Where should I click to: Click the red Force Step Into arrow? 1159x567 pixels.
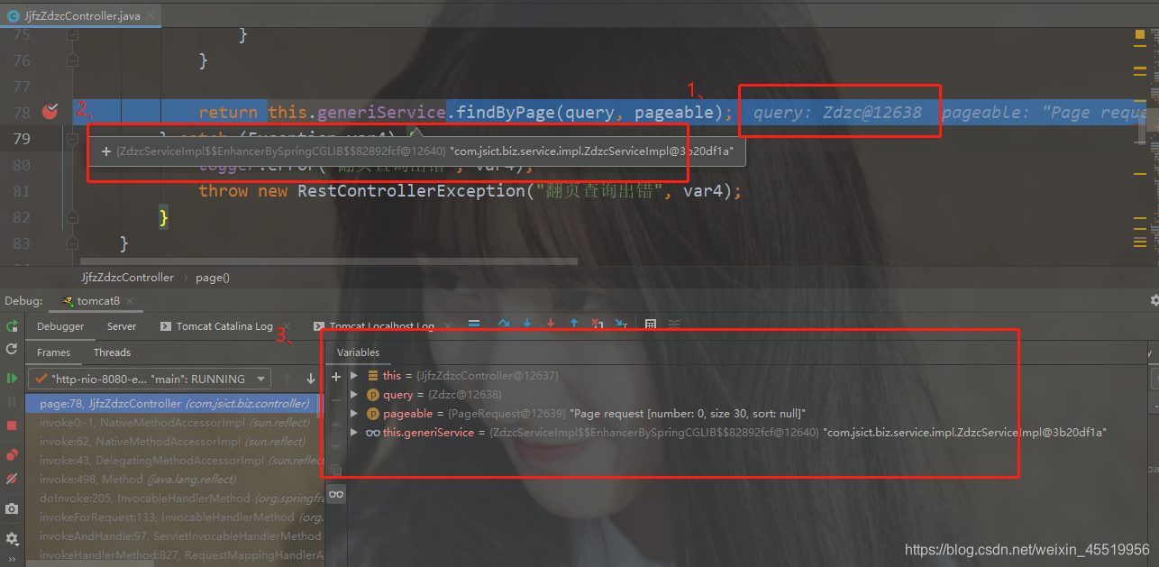pyautogui.click(x=550, y=324)
